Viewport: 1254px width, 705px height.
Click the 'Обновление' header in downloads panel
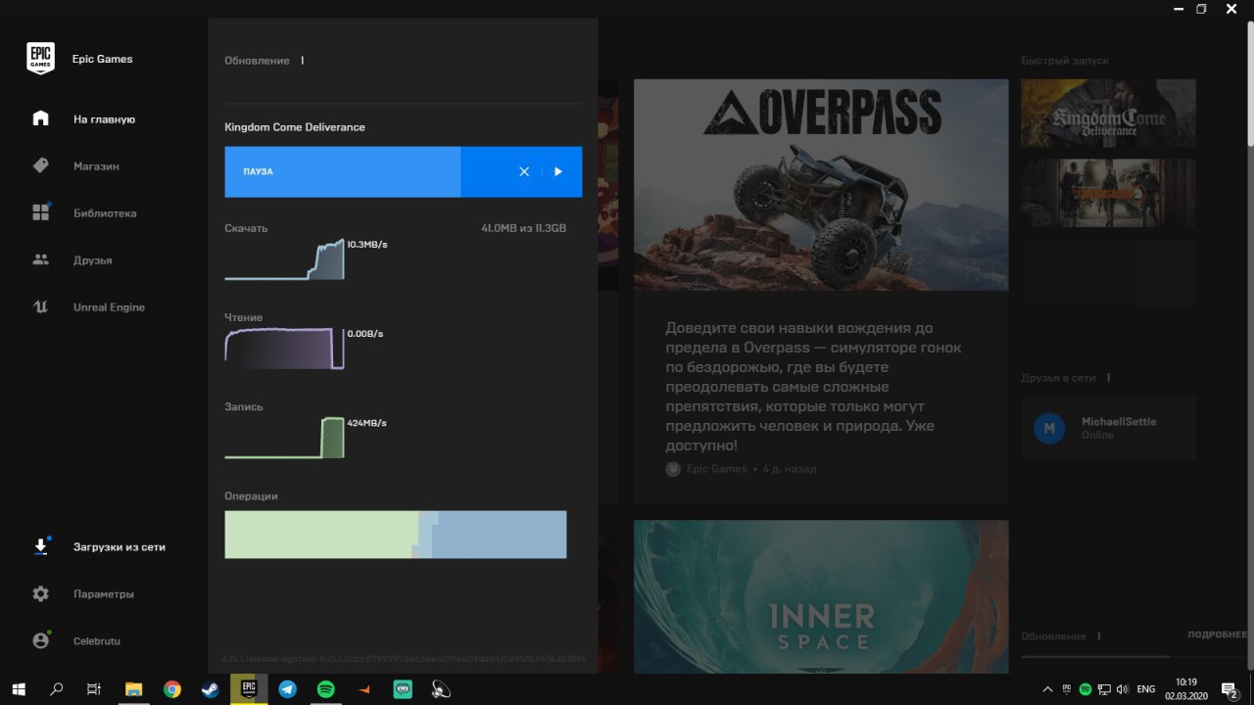(x=257, y=61)
